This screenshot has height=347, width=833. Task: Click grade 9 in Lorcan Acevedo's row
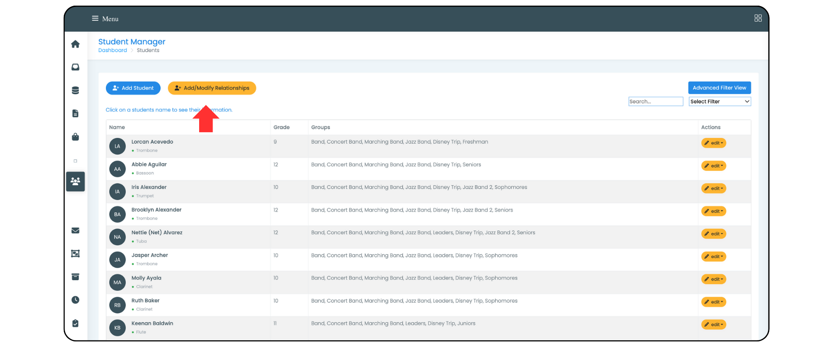[275, 142]
